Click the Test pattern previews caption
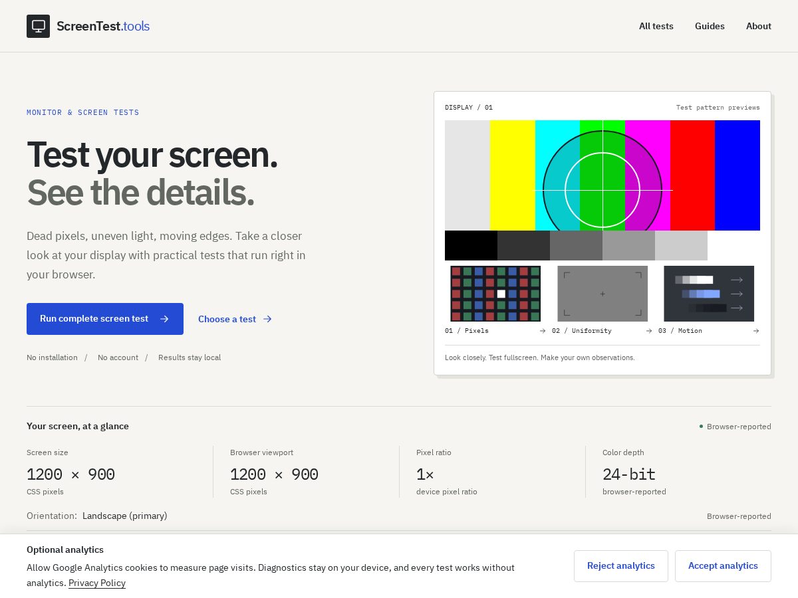The height and width of the screenshot is (598, 798). tap(718, 108)
